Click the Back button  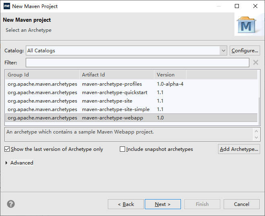click(x=126, y=204)
